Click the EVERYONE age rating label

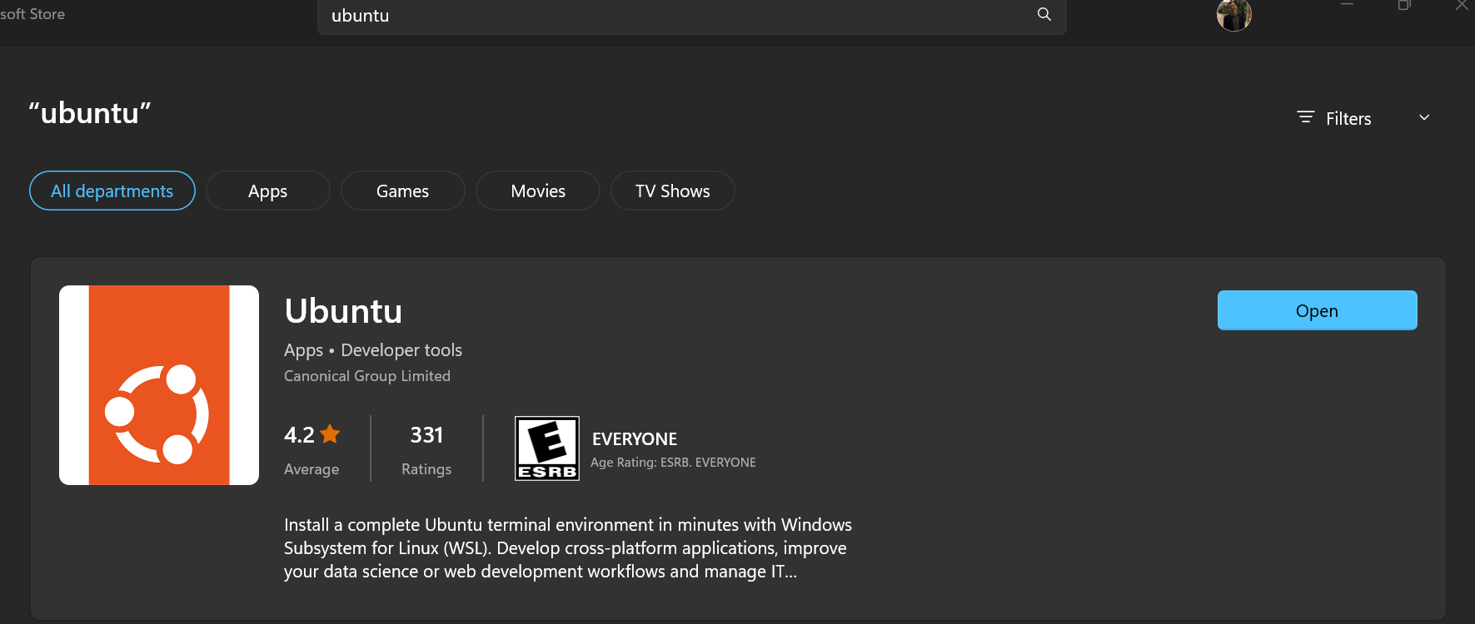pyautogui.click(x=635, y=439)
